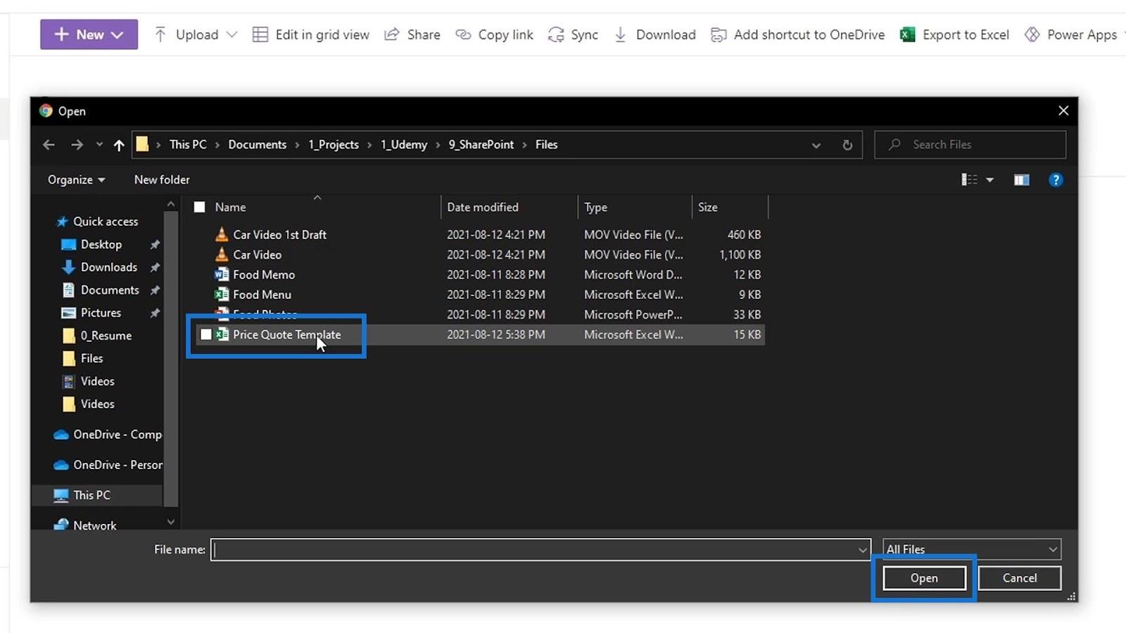This screenshot has height=633, width=1126.
Task: Click the Copy link chain icon
Action: click(x=463, y=34)
